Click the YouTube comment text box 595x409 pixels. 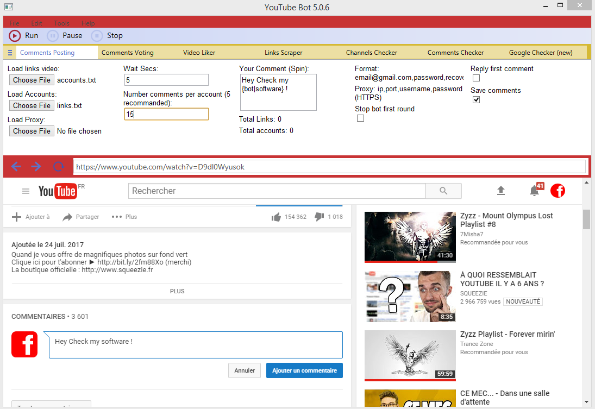(x=196, y=345)
